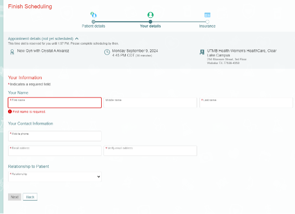
Task: Select the Mobile phone input box
Action: point(55,136)
